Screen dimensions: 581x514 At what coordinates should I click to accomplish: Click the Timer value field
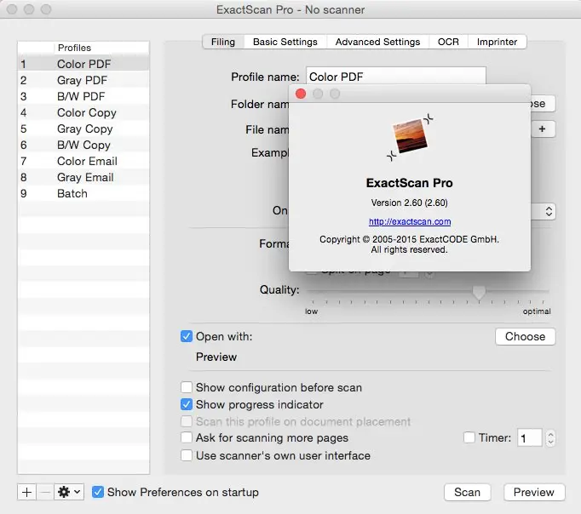(x=530, y=438)
